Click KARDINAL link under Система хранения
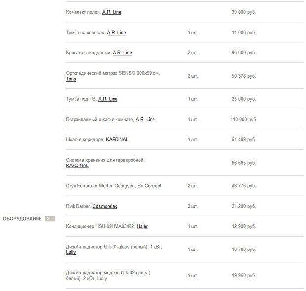The width and height of the screenshot is (306, 291). (x=77, y=166)
